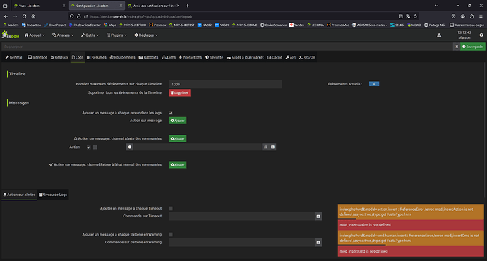Open the Firefox account icon
Viewport: 487px width, 261px height.
pyautogui.click(x=463, y=16)
